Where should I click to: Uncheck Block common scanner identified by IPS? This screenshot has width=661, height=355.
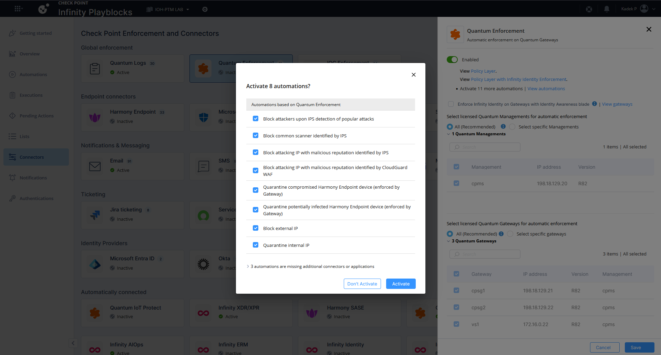(x=256, y=136)
